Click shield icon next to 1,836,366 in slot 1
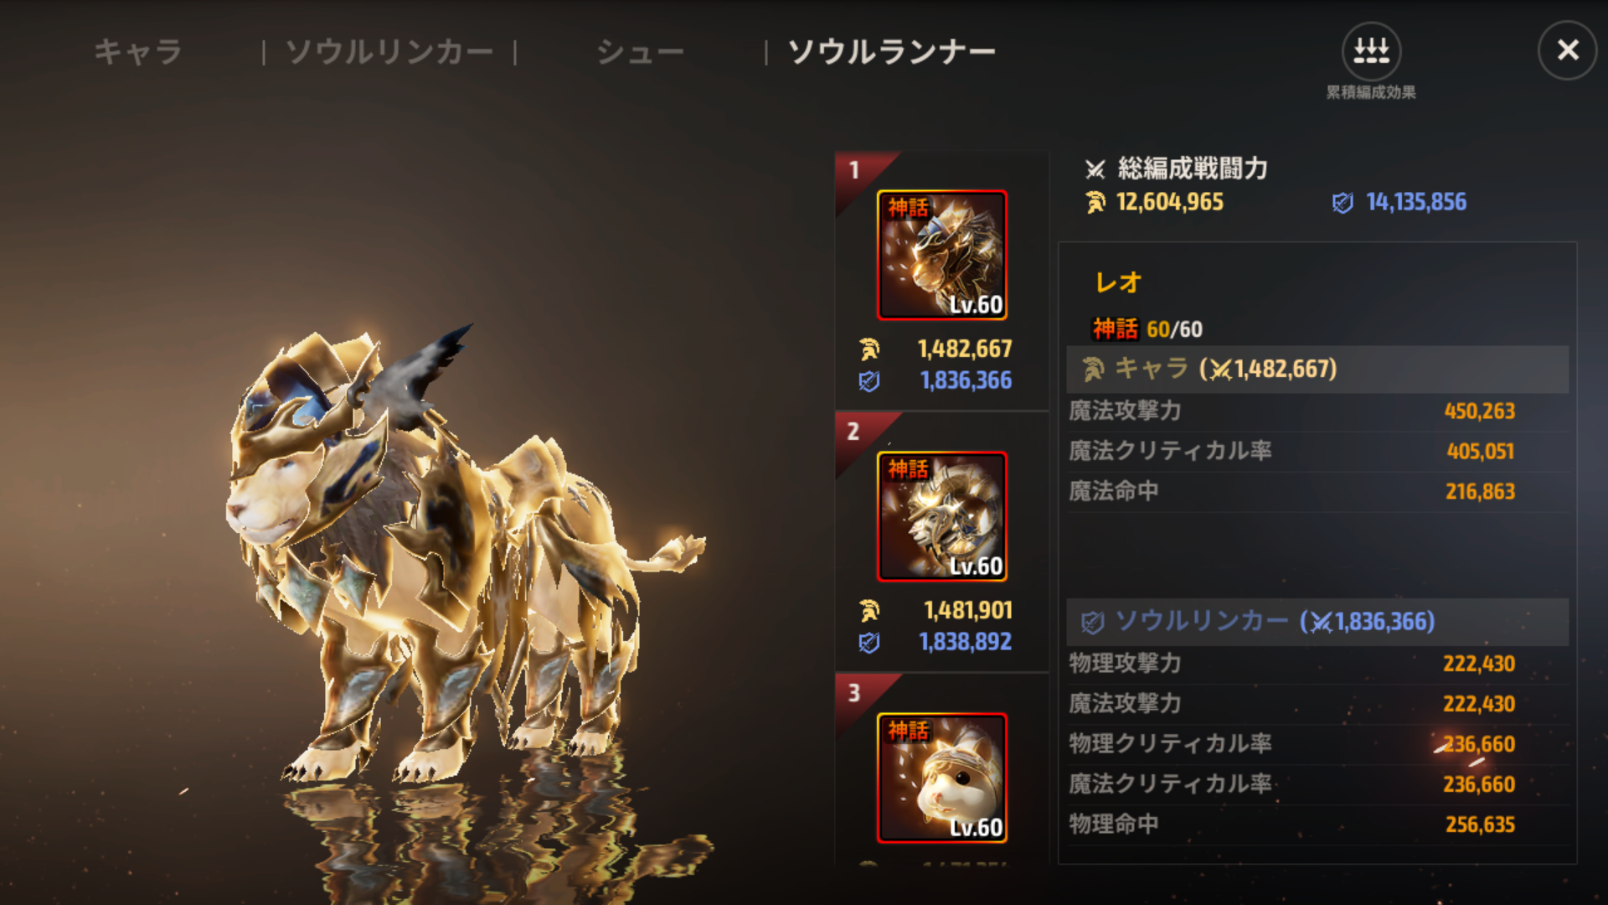1608x905 pixels. (x=869, y=381)
